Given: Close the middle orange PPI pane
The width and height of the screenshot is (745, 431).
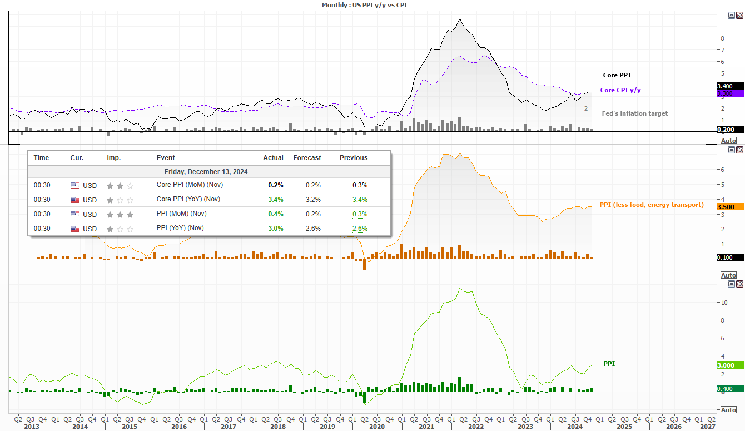Looking at the screenshot, I should [x=739, y=150].
